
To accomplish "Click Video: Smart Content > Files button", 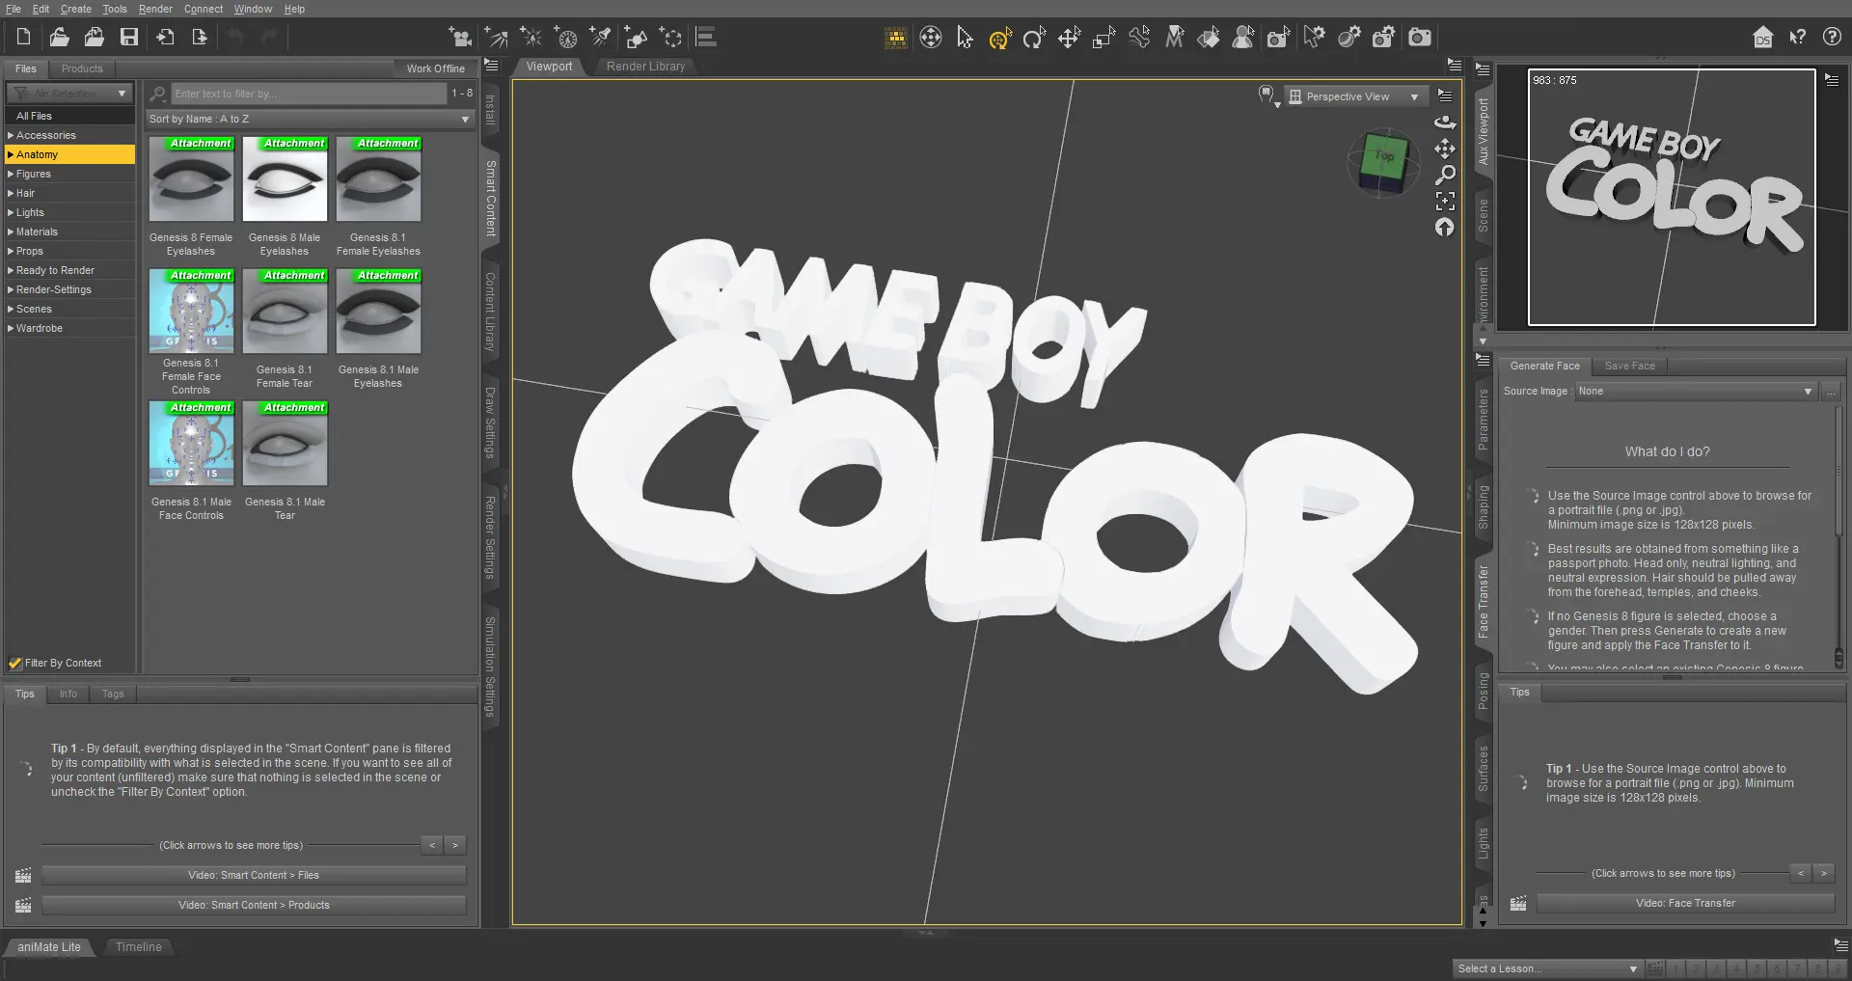I will click(254, 875).
